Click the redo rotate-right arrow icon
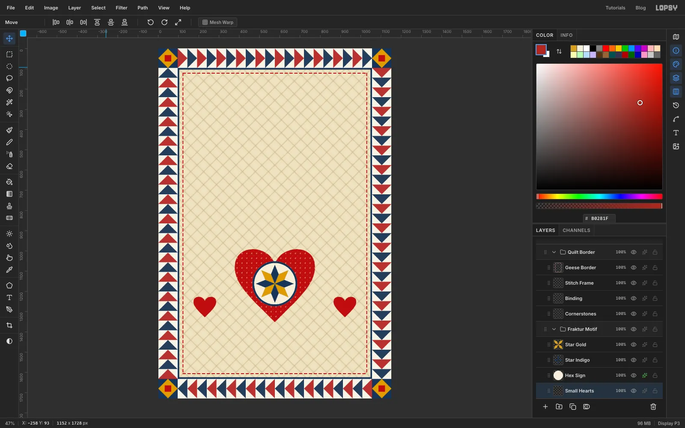Screen dimensions: 685x428 (x=164, y=22)
